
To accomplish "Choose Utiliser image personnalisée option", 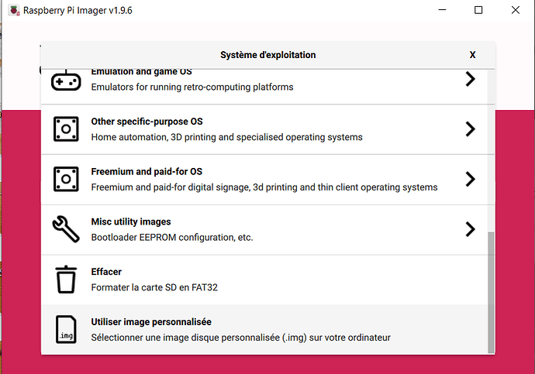I will [x=264, y=329].
